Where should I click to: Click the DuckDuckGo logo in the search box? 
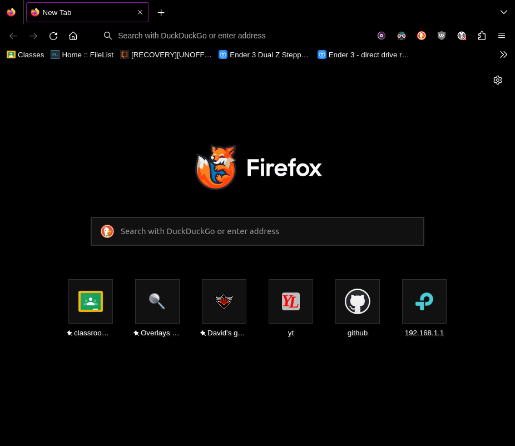click(107, 231)
